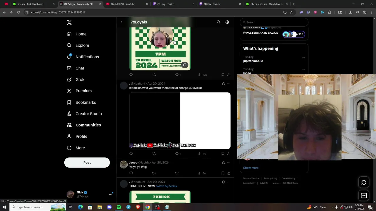This screenshot has height=211, width=376.
Task: Share the 'free of charge' post
Action: [x=229, y=154]
